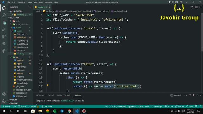203x114 pixels.
Task: Switch to the Problems panel tab
Action: [x=40, y=95]
